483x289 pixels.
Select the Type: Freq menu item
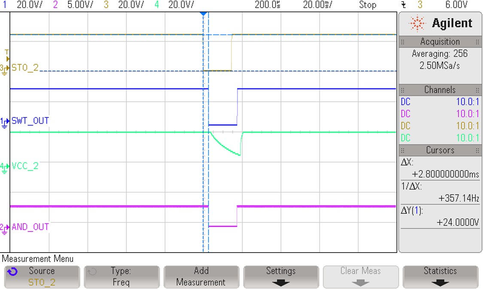(122, 277)
